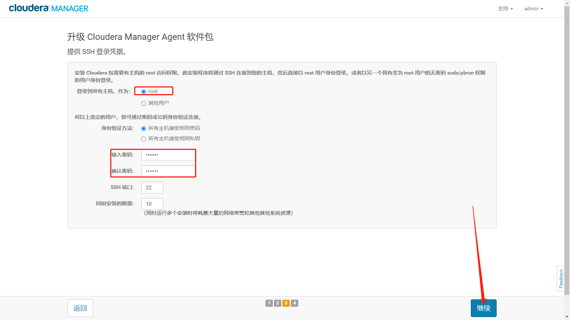Go to wizard step 1
This screenshot has width=570, height=320.
tap(269, 303)
